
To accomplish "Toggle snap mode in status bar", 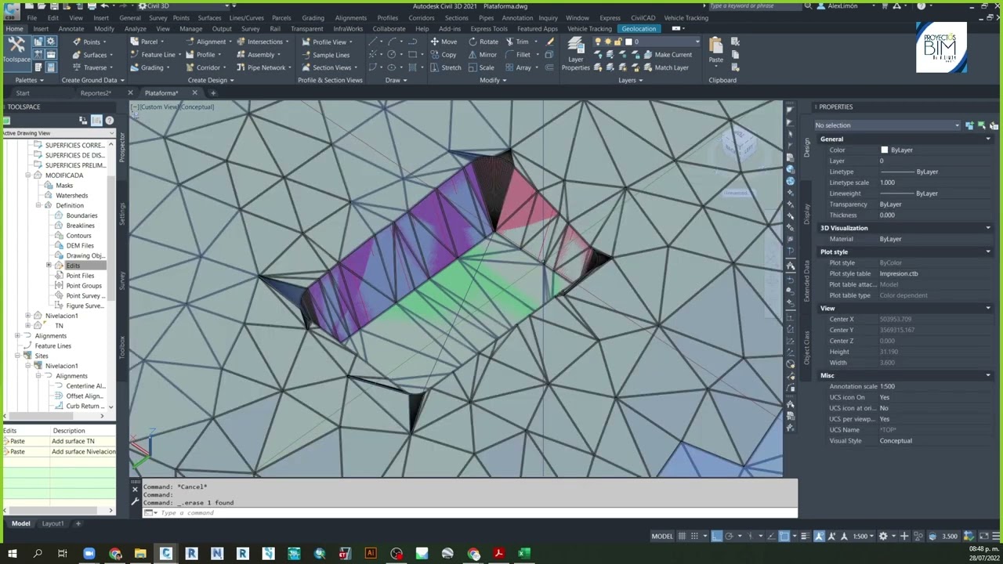I will (695, 536).
